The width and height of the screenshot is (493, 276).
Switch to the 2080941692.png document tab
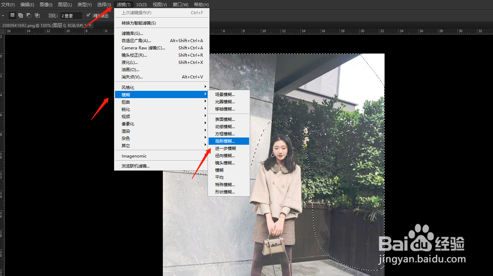pos(42,25)
